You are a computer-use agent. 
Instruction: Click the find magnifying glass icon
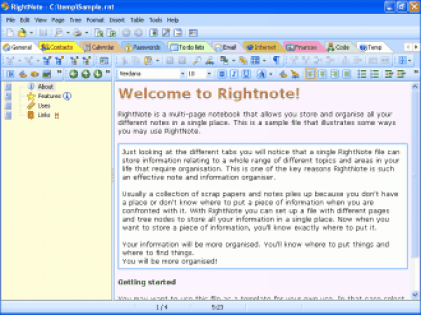click(x=196, y=61)
